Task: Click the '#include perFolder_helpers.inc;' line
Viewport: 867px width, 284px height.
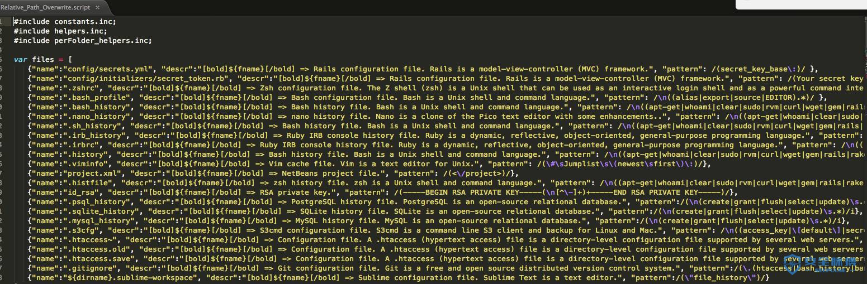Action: [83, 41]
